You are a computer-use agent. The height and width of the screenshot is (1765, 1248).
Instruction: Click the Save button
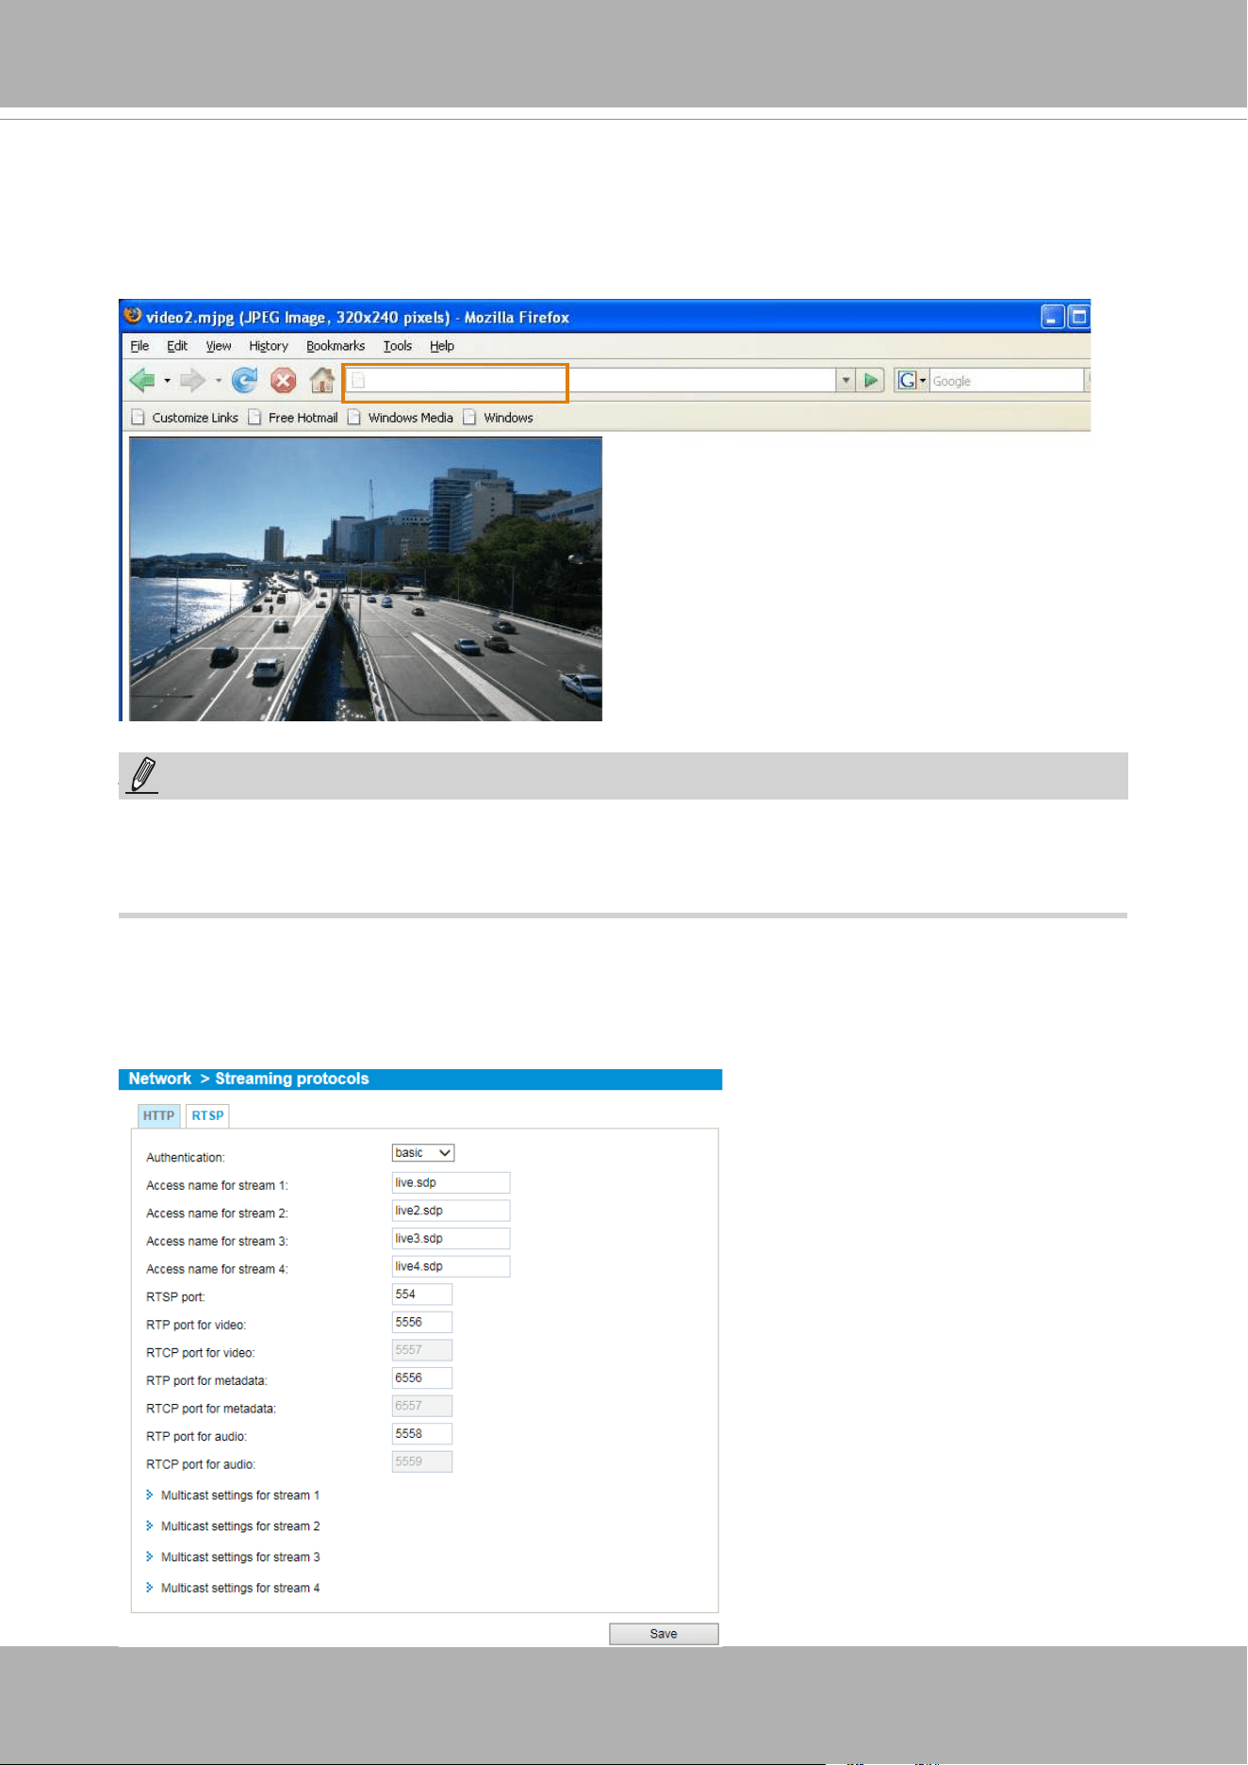[x=664, y=1634]
